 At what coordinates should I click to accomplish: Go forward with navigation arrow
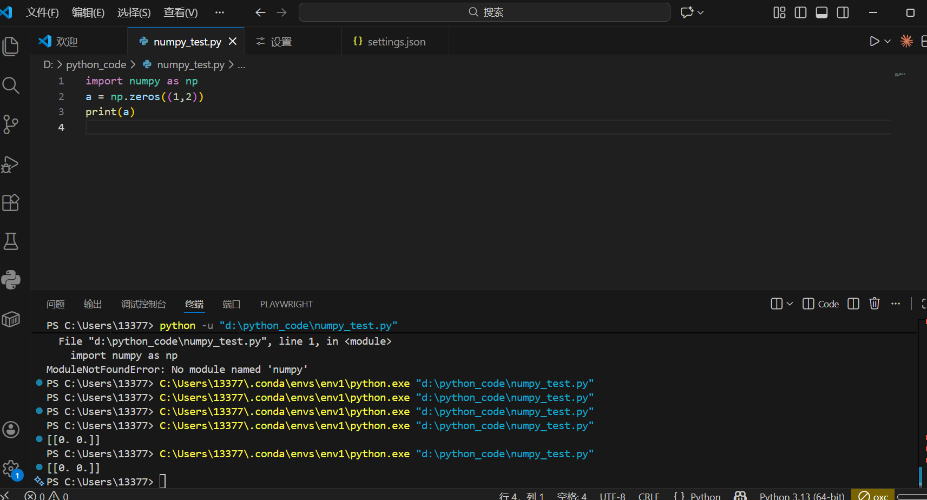[281, 12]
